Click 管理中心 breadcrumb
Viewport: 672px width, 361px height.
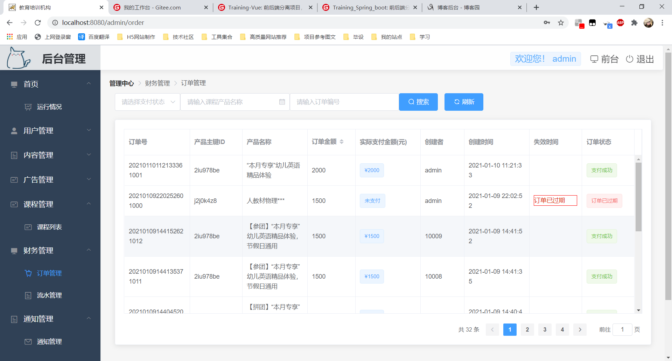click(x=121, y=83)
